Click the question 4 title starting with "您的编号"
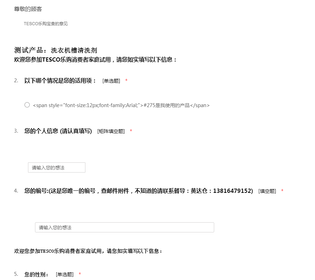 pyautogui.click(x=139, y=191)
